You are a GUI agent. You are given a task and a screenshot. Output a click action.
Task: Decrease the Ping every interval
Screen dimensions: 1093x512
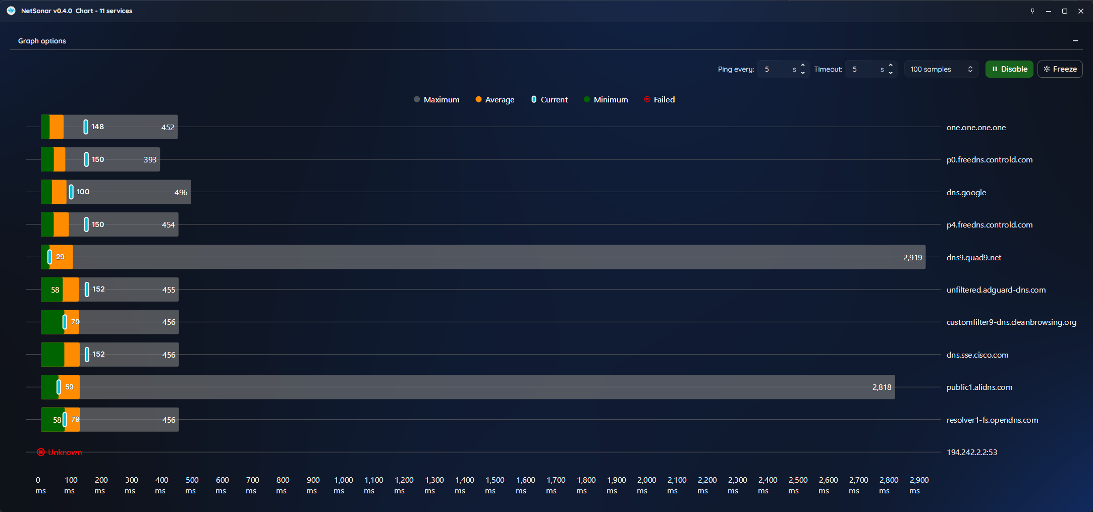pyautogui.click(x=803, y=73)
